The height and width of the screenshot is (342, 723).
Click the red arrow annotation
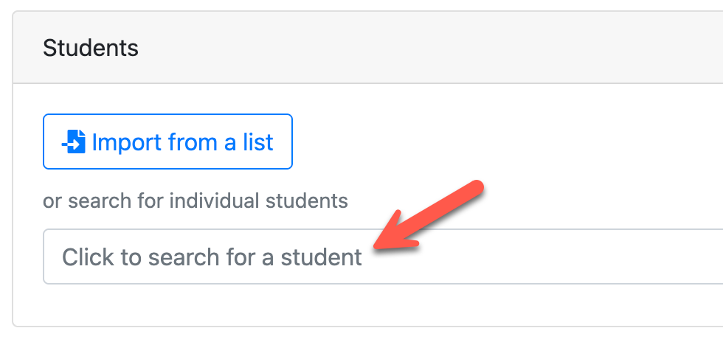[x=428, y=217]
